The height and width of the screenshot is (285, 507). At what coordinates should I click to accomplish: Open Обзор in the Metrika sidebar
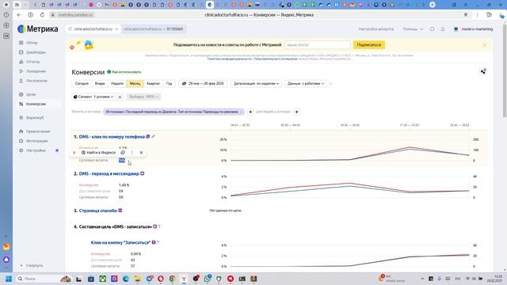(32, 43)
